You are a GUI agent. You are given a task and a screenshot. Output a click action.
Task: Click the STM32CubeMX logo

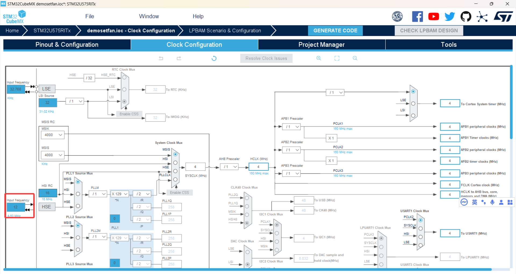click(x=14, y=17)
